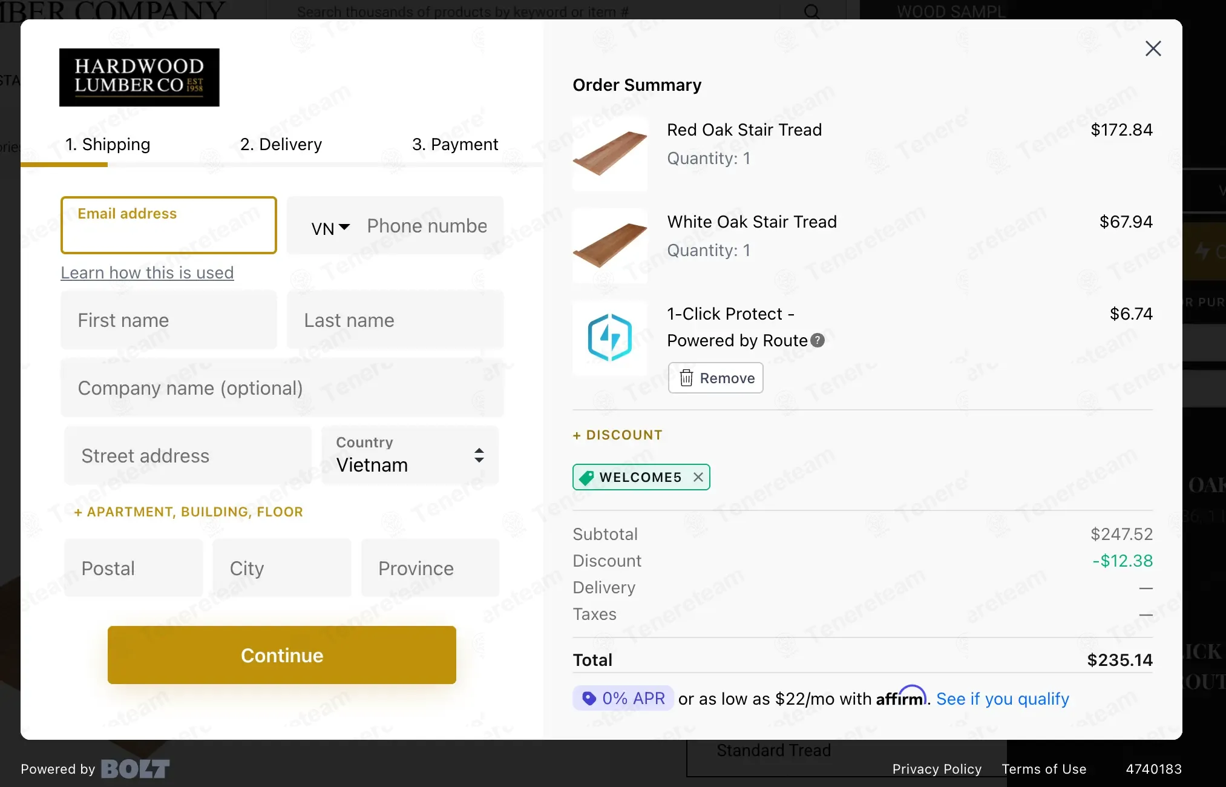Click the Bolt logo in footer
Image resolution: width=1226 pixels, height=787 pixels.
pyautogui.click(x=135, y=769)
